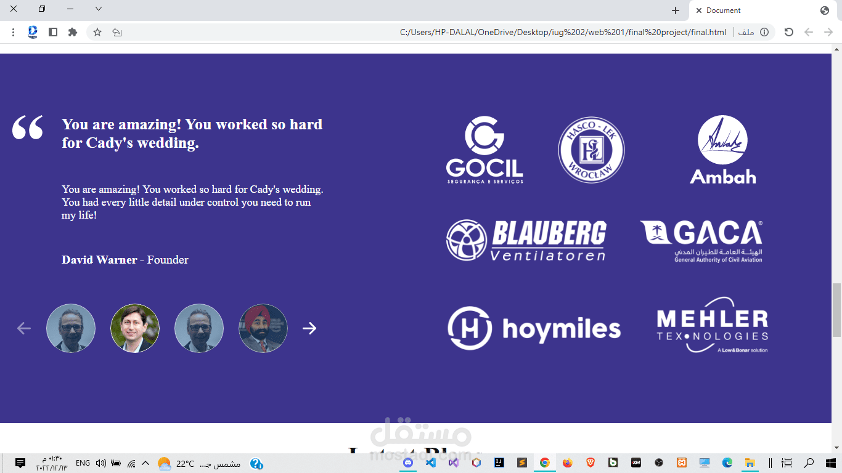The width and height of the screenshot is (842, 473).
Task: Click the Ambah logo
Action: tap(722, 150)
